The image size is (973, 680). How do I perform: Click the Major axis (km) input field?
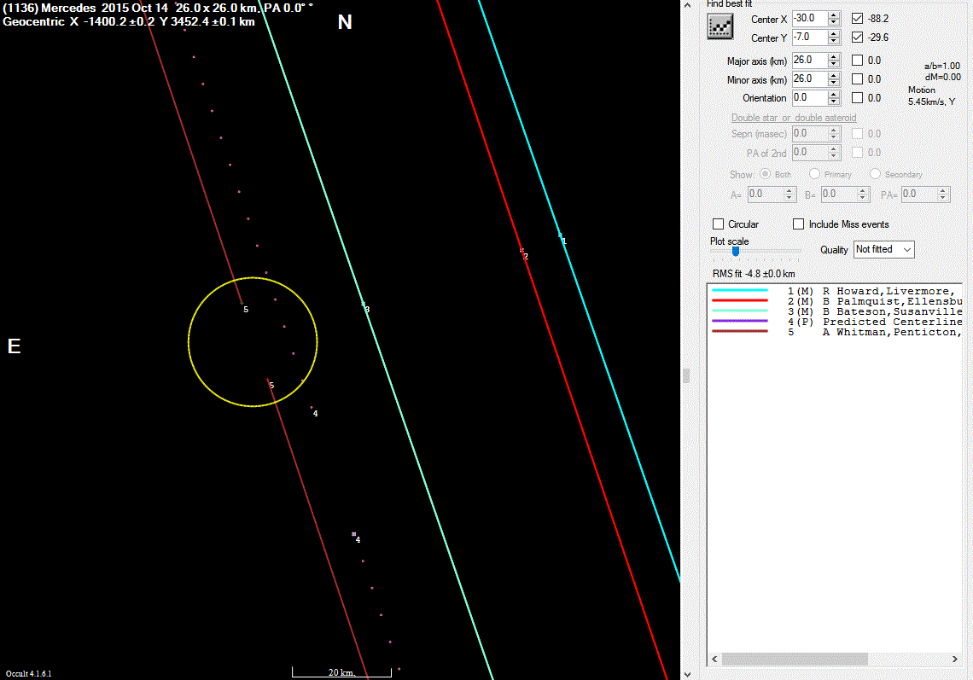click(810, 61)
